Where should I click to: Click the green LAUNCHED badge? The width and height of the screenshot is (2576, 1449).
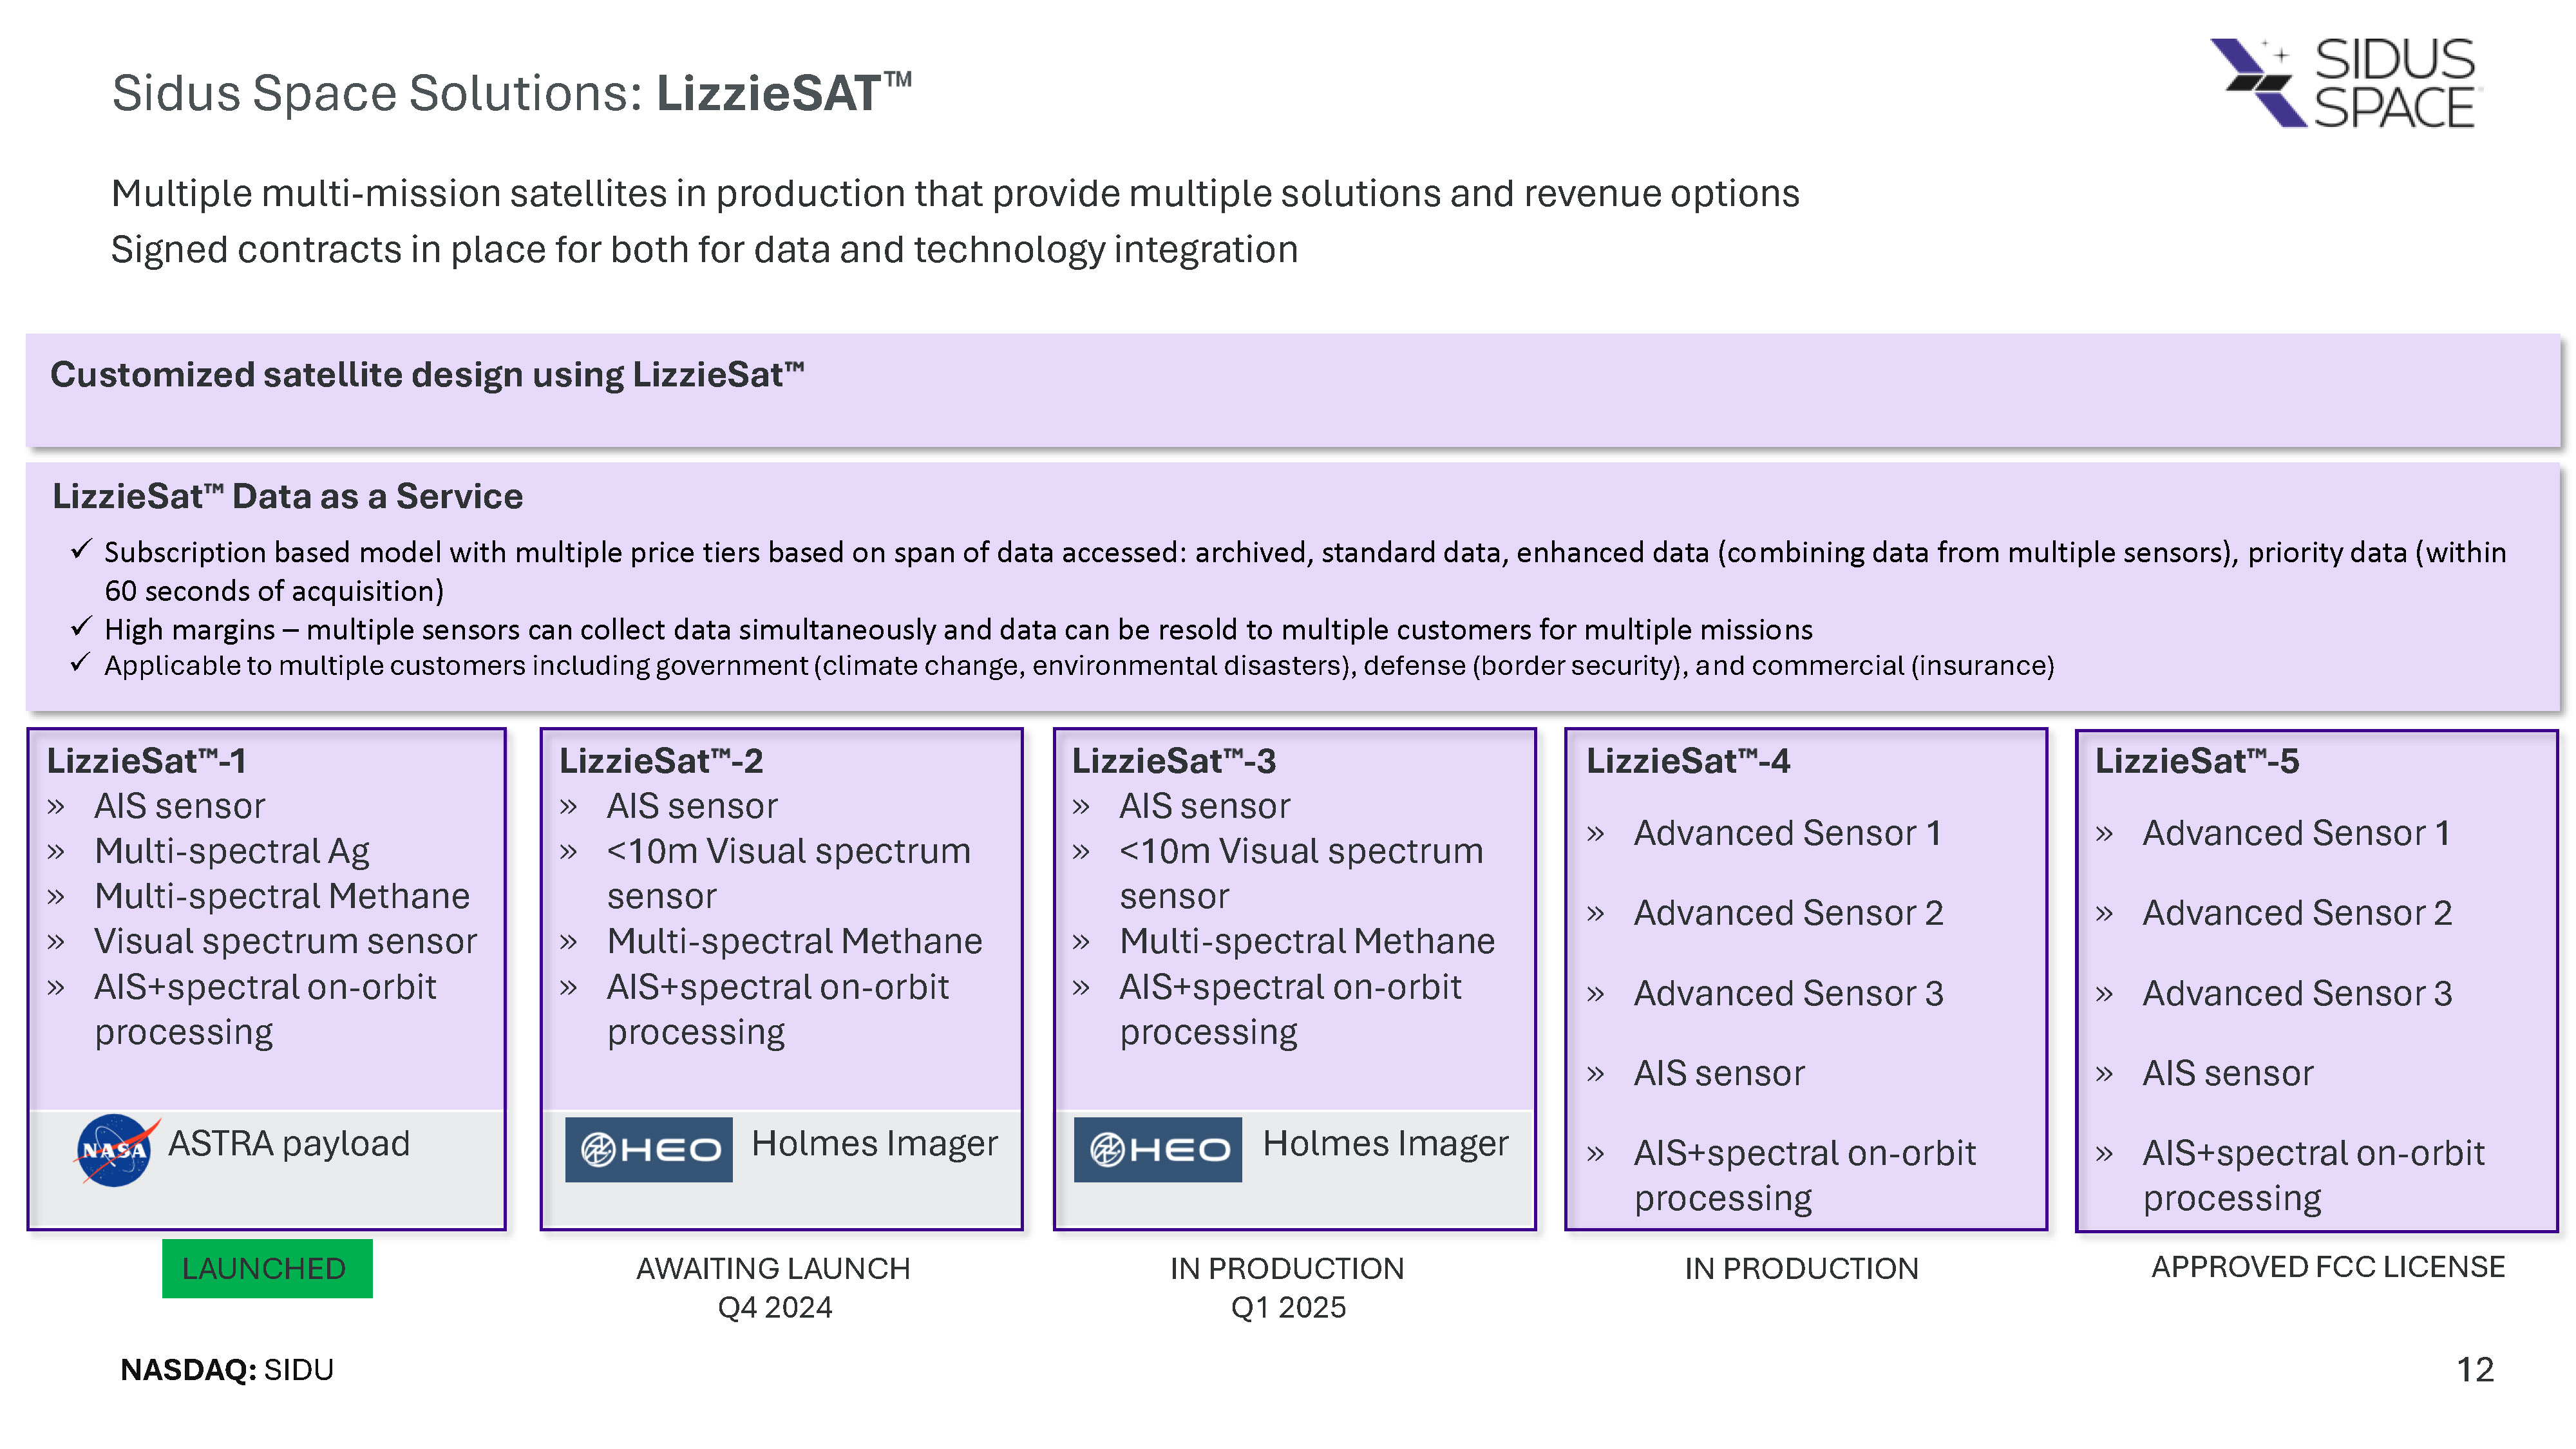266,1268
